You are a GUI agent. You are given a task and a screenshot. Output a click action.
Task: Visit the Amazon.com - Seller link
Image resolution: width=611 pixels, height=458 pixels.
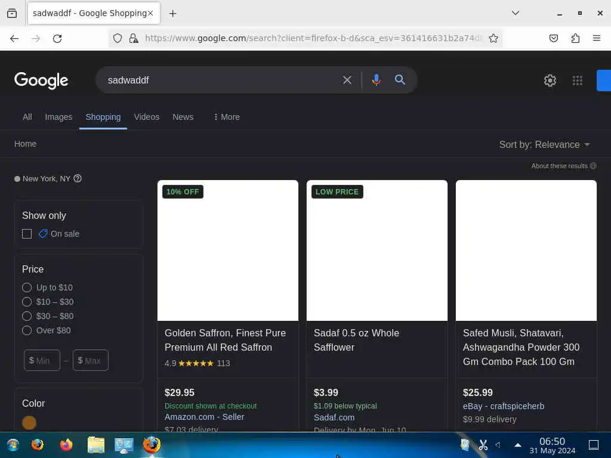click(x=204, y=417)
